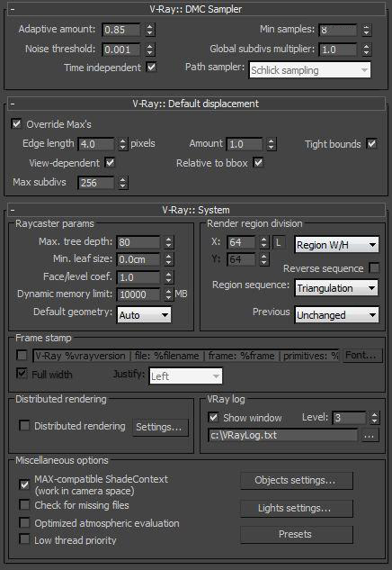Toggle MAX-compatible ShadeContext checkbox
The height and width of the screenshot is (570, 392).
coord(24,484)
